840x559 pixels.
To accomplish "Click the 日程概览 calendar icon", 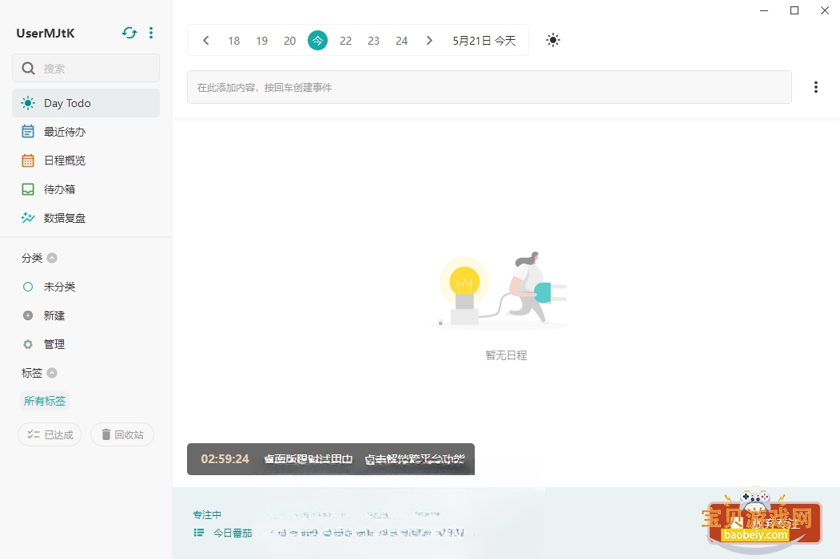I will click(x=28, y=161).
